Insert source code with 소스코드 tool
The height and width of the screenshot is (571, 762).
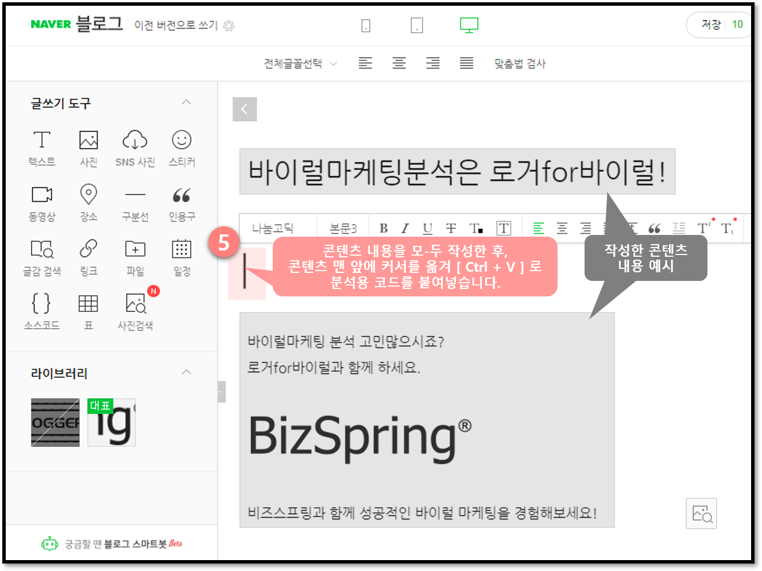click(42, 311)
